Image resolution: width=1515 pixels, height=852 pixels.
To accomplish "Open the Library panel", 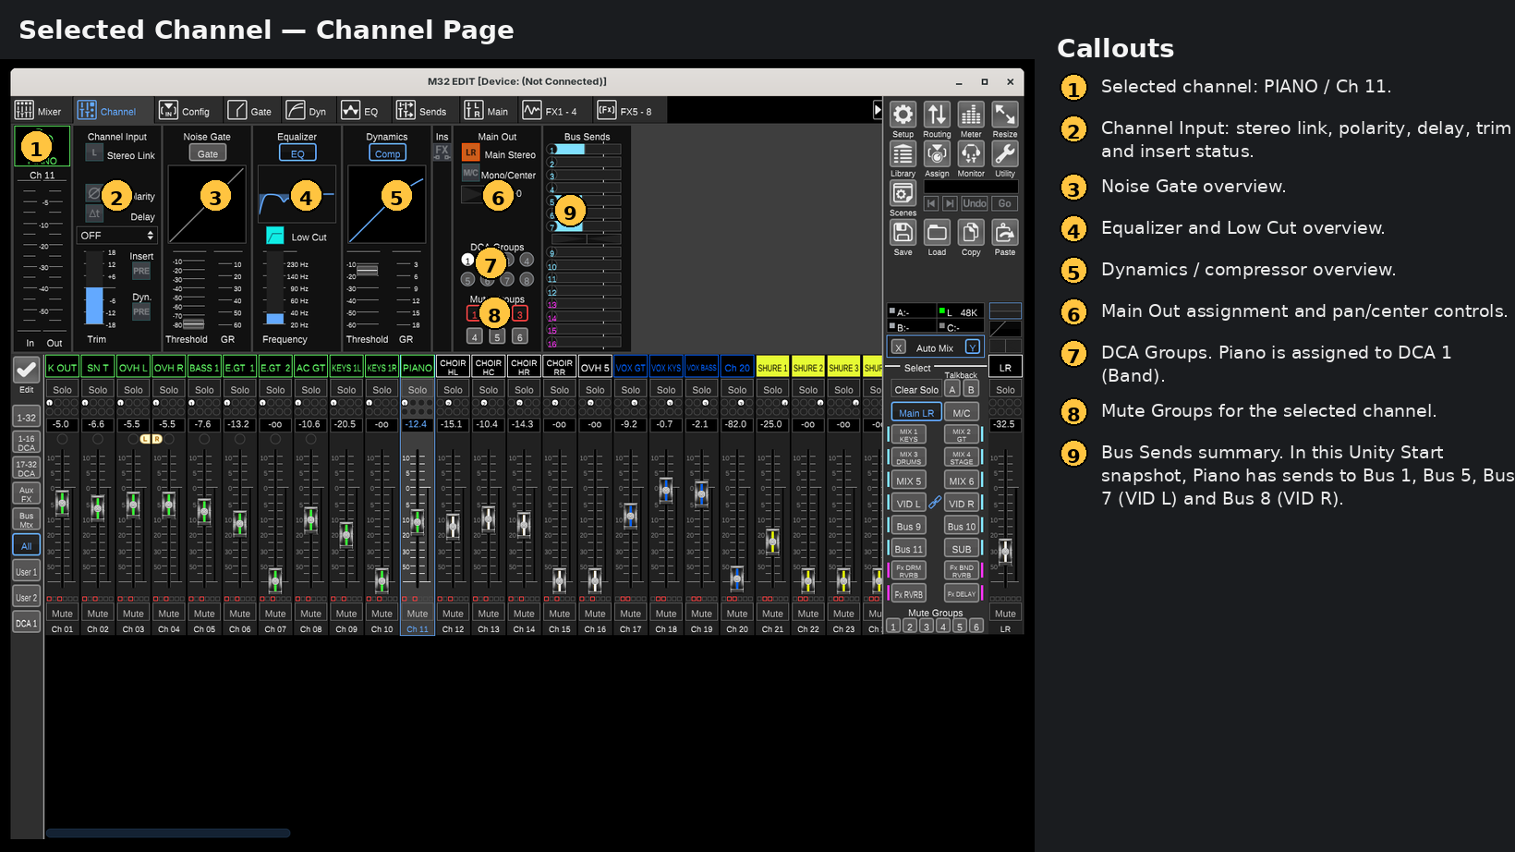I will 903,154.
